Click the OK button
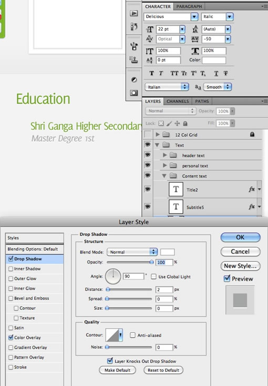The width and height of the screenshot is (268, 386). 240,237
